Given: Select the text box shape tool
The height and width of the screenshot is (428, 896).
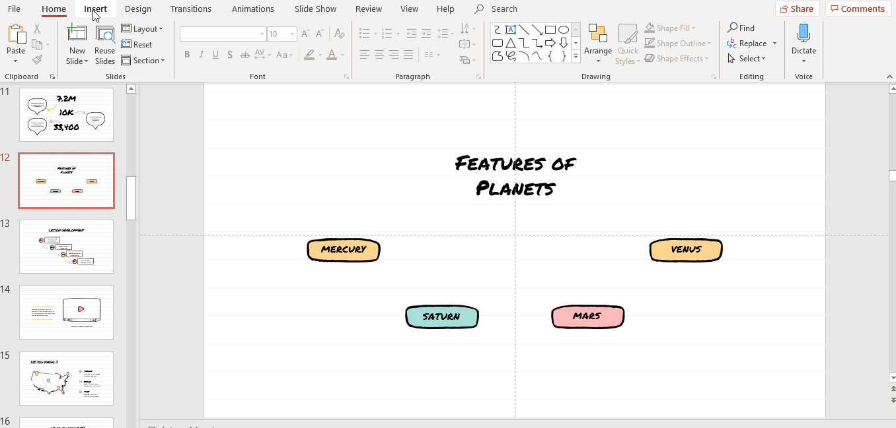Looking at the screenshot, I should click(x=511, y=30).
